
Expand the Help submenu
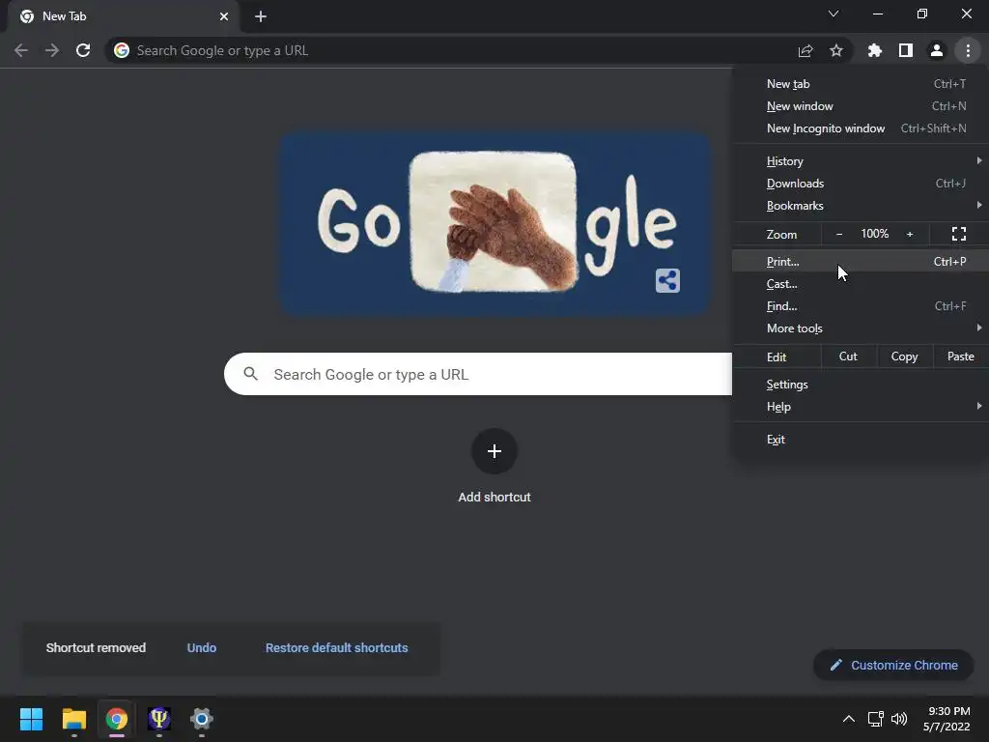click(x=861, y=407)
